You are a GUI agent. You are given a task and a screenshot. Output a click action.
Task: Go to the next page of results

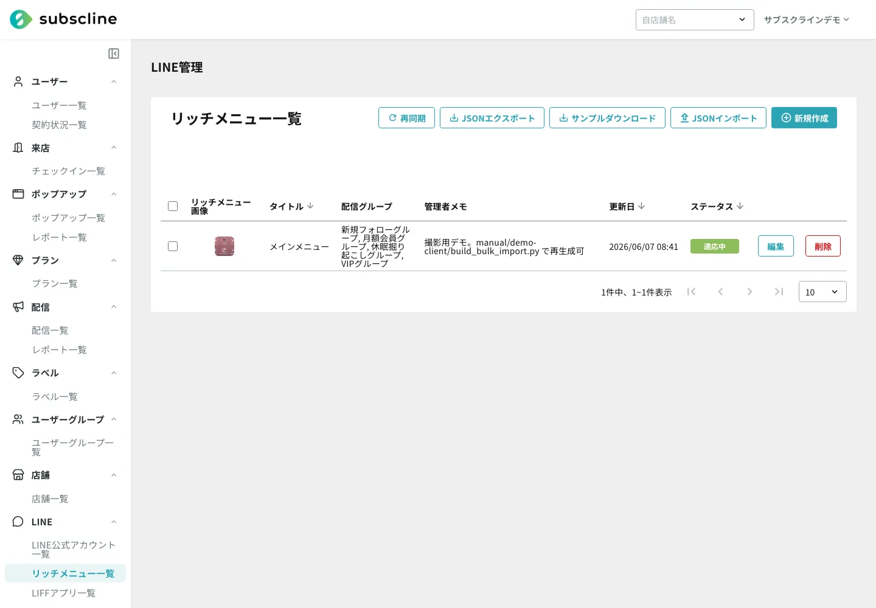coord(749,292)
